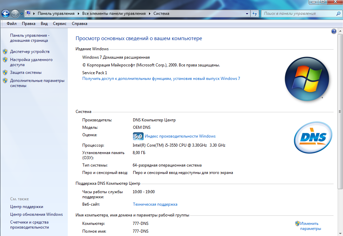343x236 pixels.
Task: Open Центр поддержки link
Action: pos(26,207)
